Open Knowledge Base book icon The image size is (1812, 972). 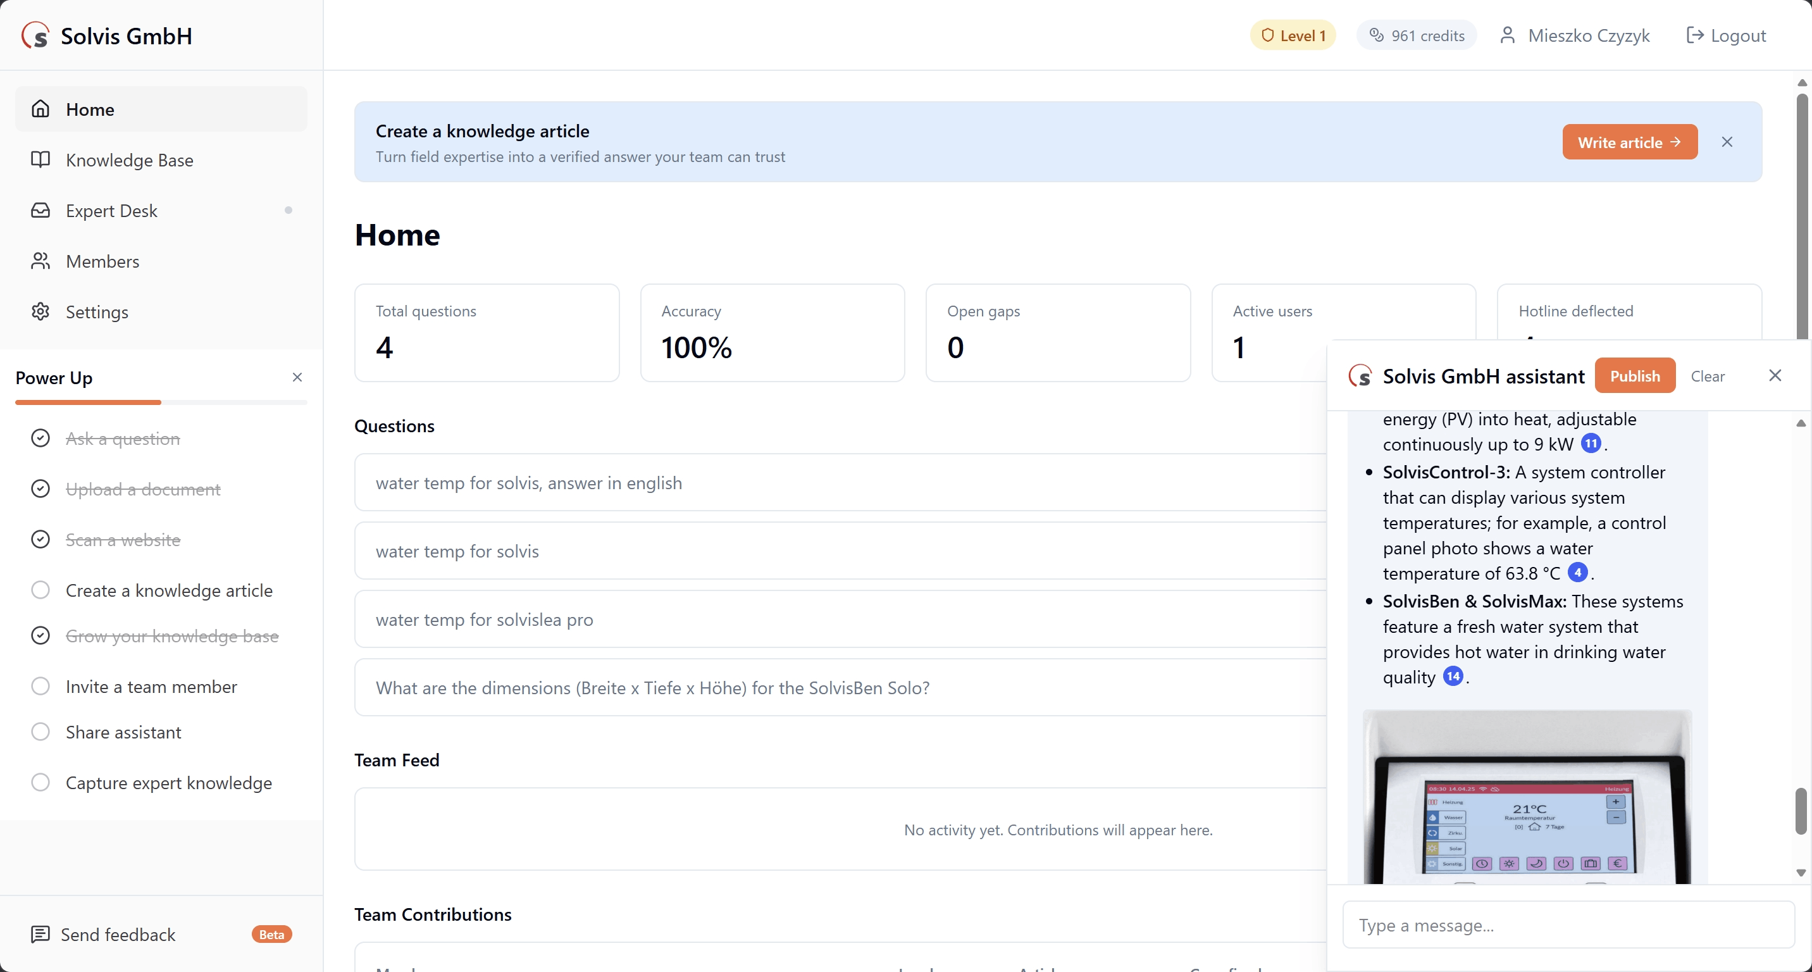[x=40, y=159]
